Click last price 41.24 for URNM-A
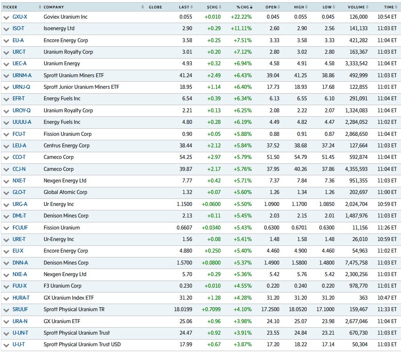 coord(186,75)
